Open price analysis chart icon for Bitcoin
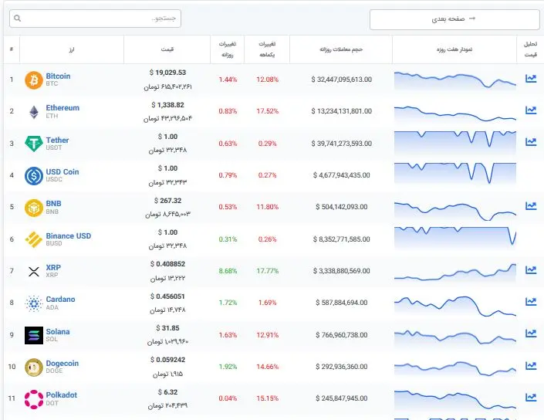 tap(531, 79)
